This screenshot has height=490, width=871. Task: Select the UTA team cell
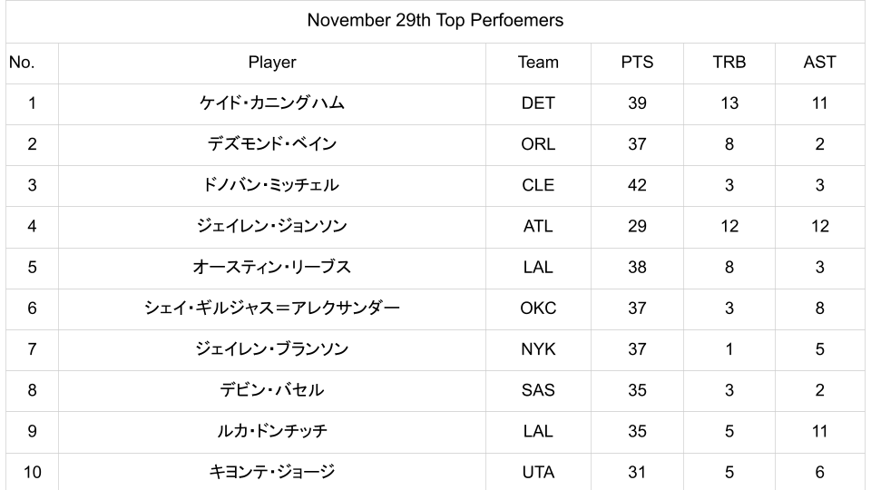click(x=538, y=472)
